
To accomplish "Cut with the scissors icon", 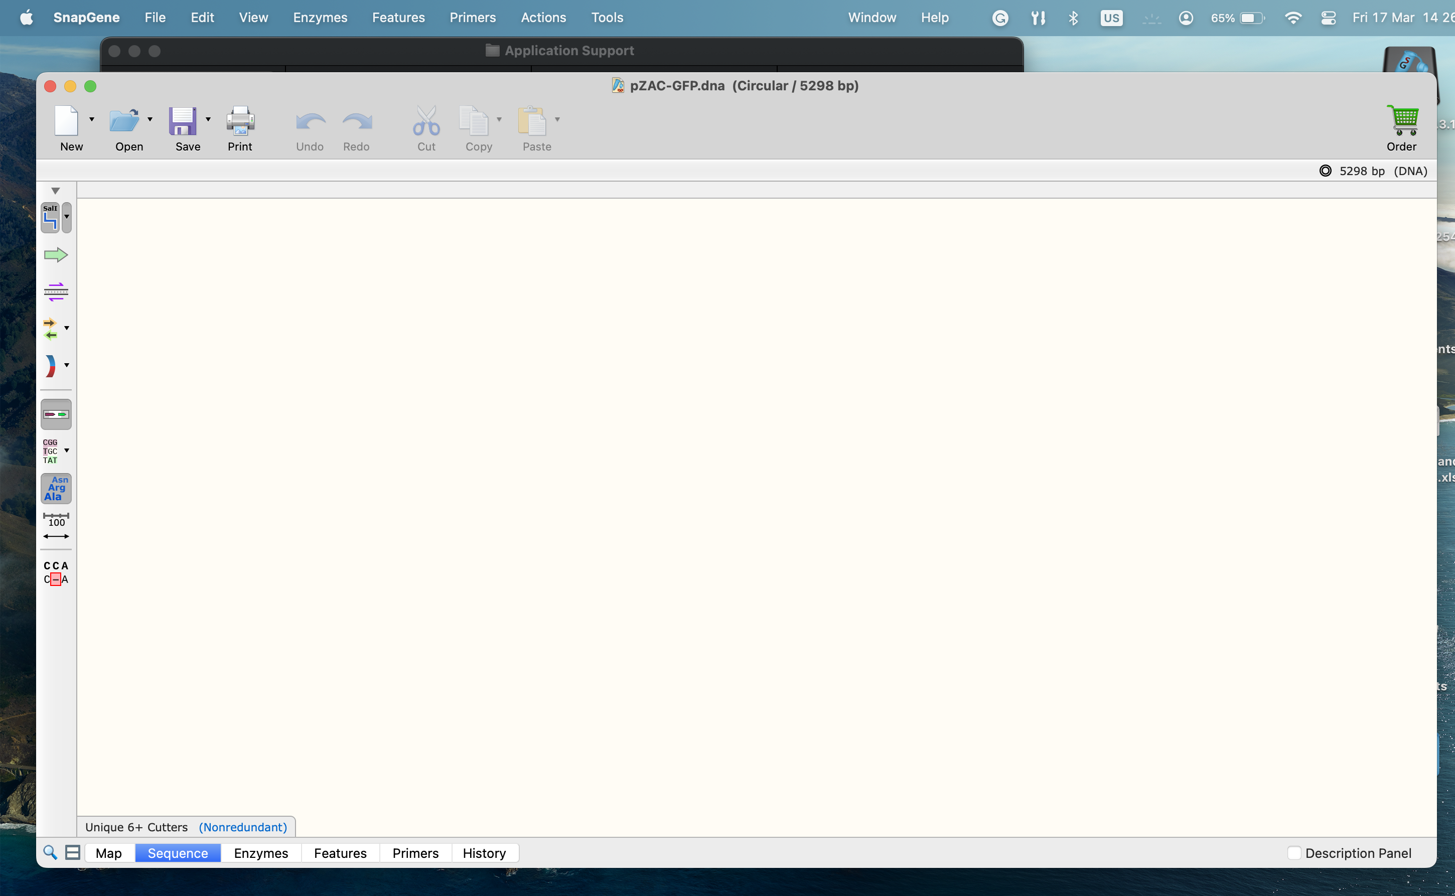I will (x=426, y=120).
